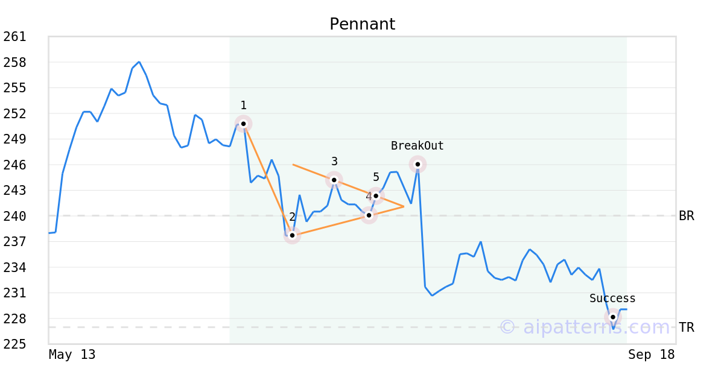724x380 pixels.
Task: Click the BreakOut point marker
Action: (x=418, y=164)
